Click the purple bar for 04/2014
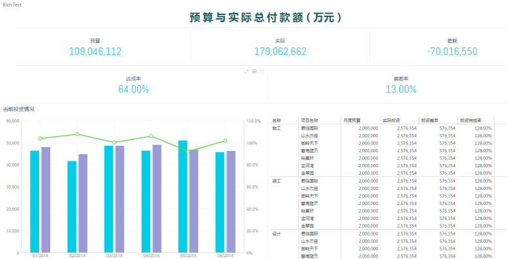The width and height of the screenshot is (507, 259). [x=157, y=198]
